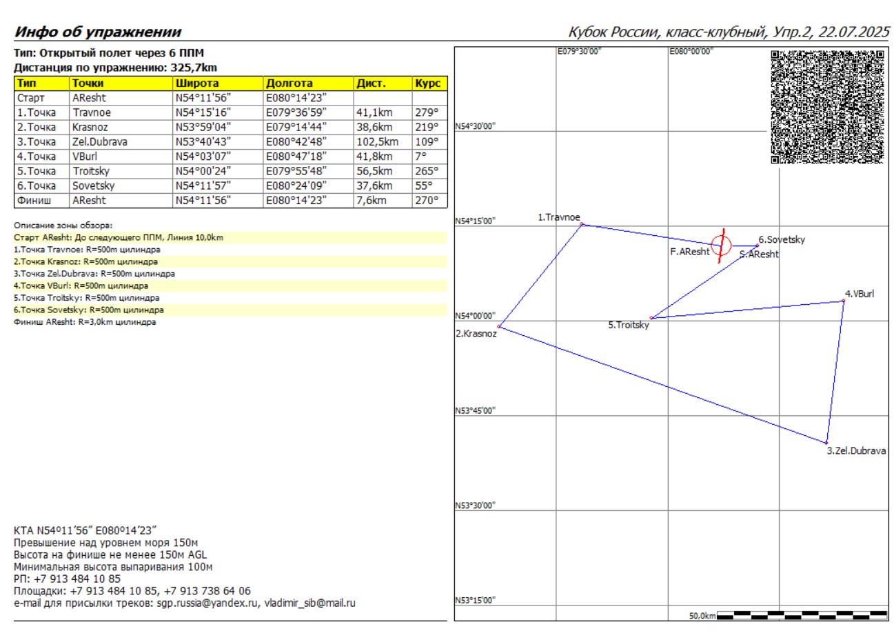Pick the 3.Zel.Dubrava waypoint marker on map
The width and height of the screenshot is (894, 631).
pyautogui.click(x=826, y=442)
